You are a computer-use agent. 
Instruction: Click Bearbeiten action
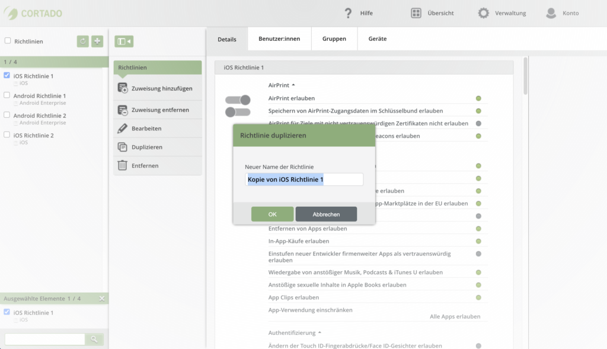[x=158, y=129]
